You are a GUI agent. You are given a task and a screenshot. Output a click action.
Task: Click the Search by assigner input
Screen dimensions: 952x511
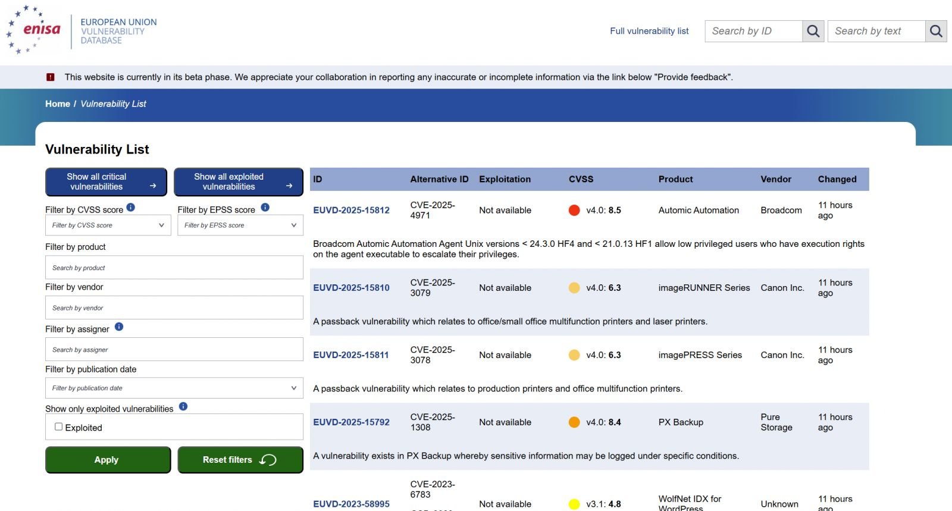[x=174, y=350]
